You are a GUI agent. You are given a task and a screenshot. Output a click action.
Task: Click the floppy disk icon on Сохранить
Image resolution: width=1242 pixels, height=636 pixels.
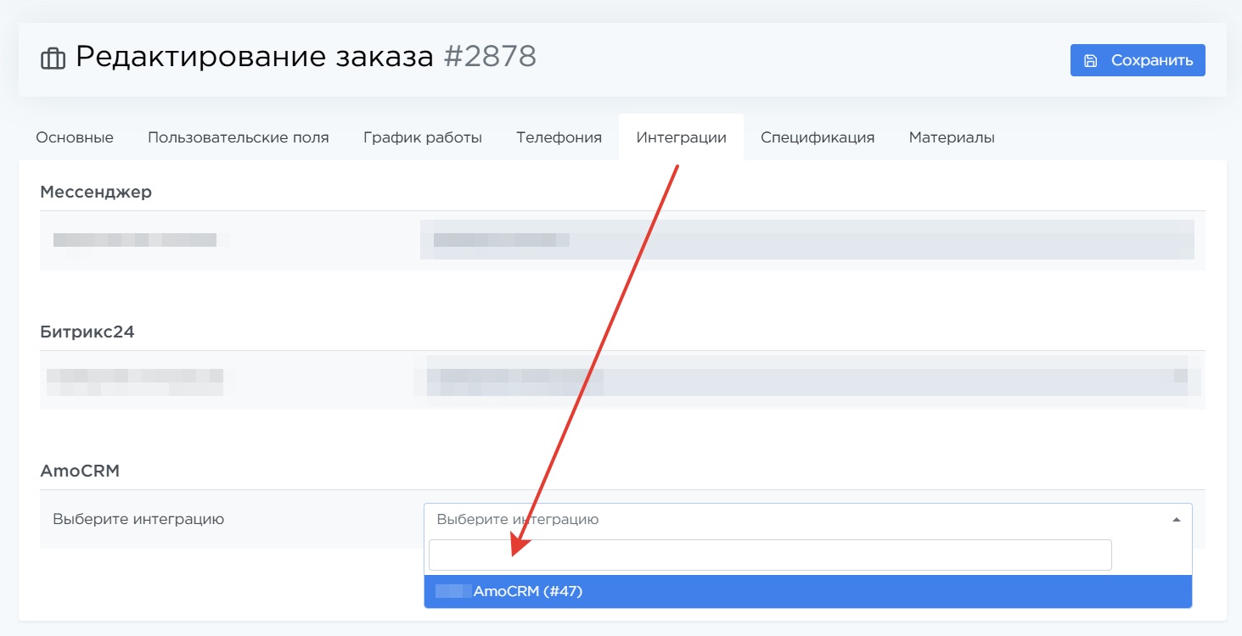1091,60
